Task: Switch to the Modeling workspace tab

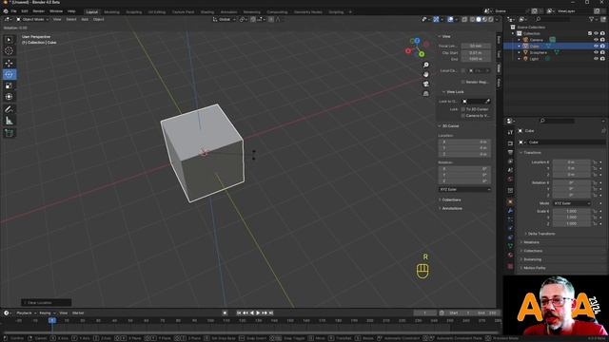Action: (112, 12)
